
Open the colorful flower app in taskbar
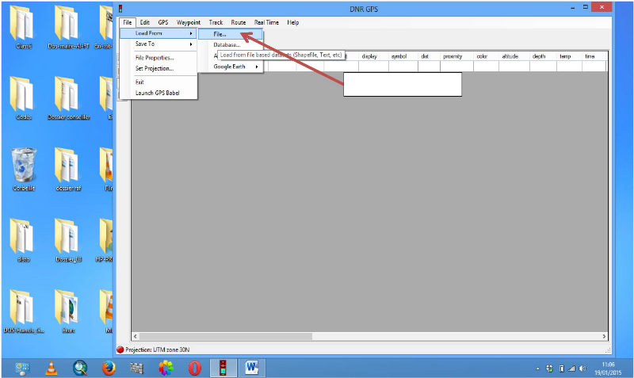(166, 368)
